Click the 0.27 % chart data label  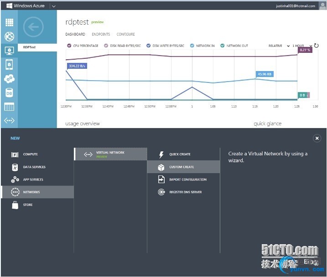(x=305, y=50)
